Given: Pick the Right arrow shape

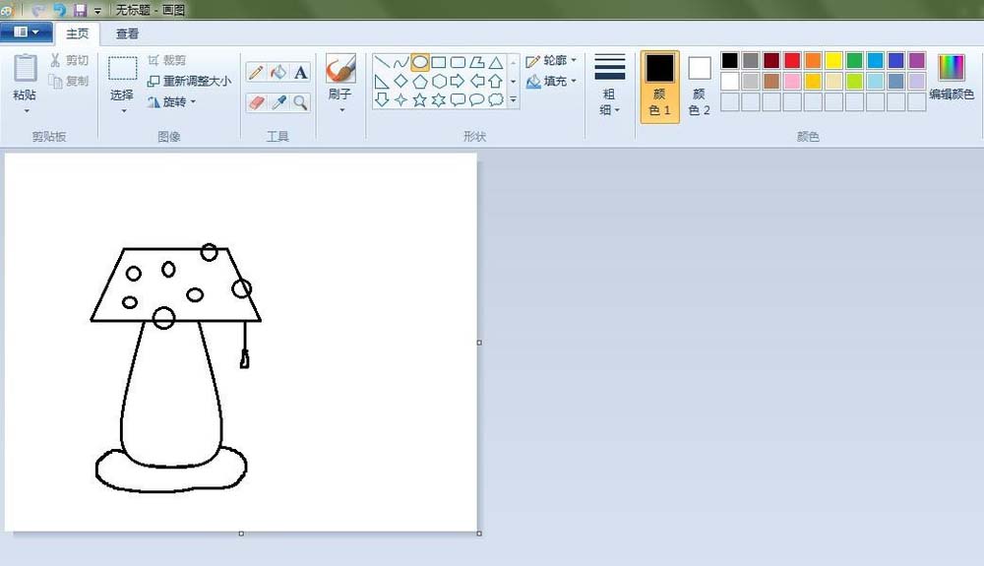Looking at the screenshot, I should pos(458,81).
